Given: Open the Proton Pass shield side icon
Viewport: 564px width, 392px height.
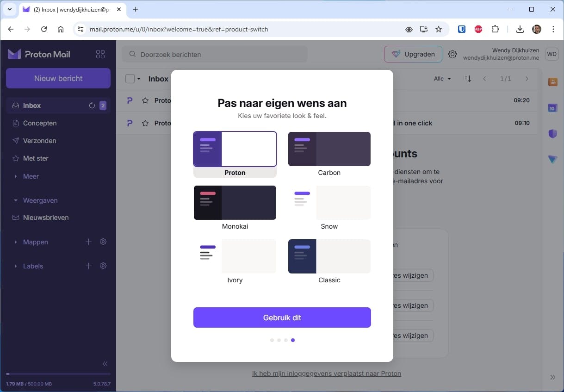Looking at the screenshot, I should coord(552,134).
